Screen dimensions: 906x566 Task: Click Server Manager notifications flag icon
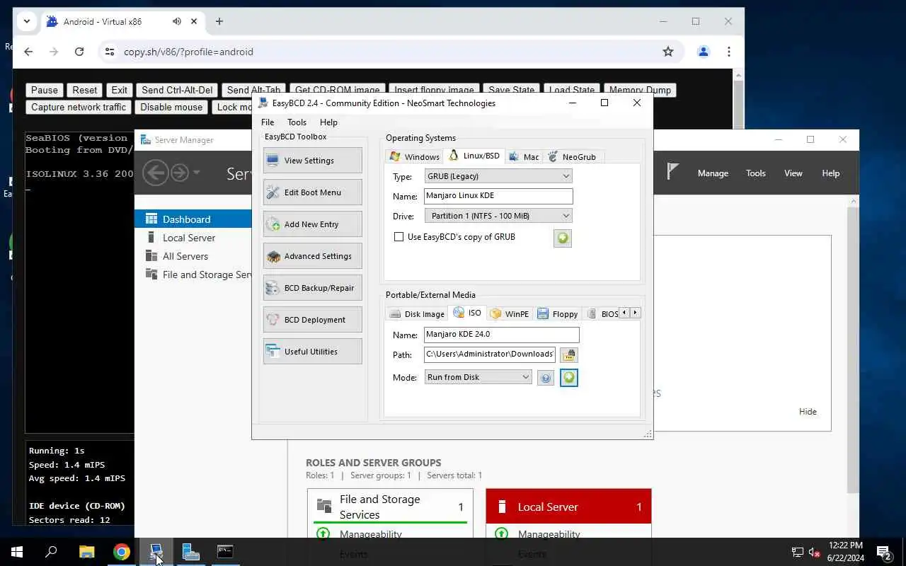(x=672, y=172)
